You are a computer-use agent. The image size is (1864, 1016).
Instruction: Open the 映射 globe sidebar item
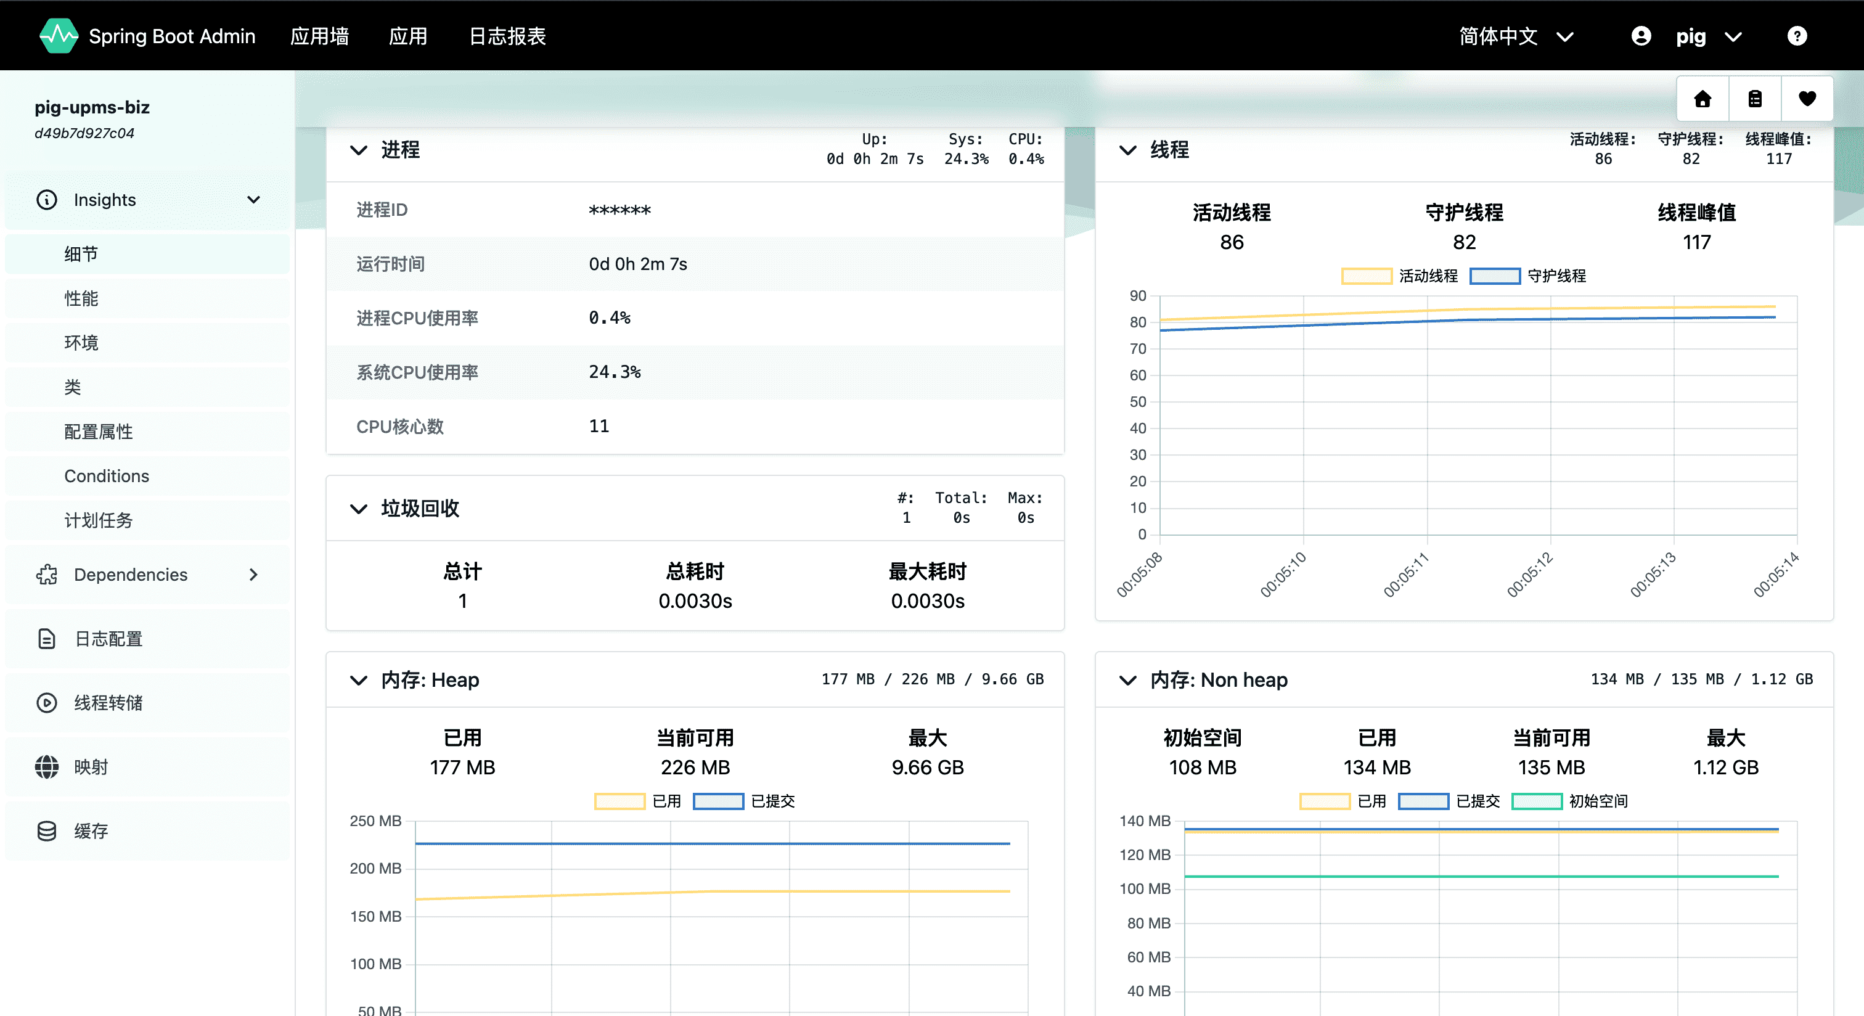click(91, 767)
